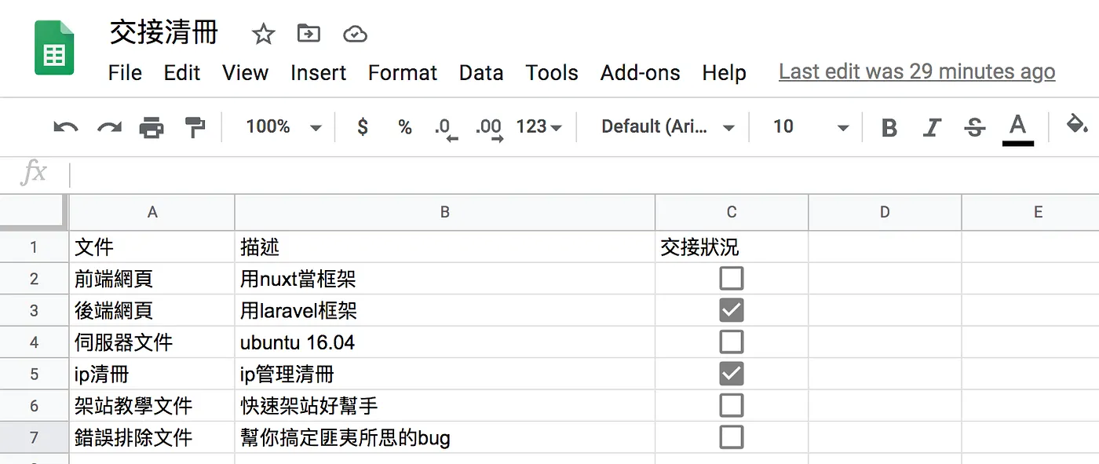Select row 4 header
1099x464 pixels.
34,342
